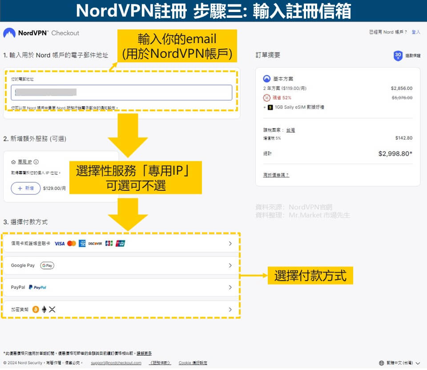Click the PayPal logo
This screenshot has height=370, width=427.
[37, 287]
